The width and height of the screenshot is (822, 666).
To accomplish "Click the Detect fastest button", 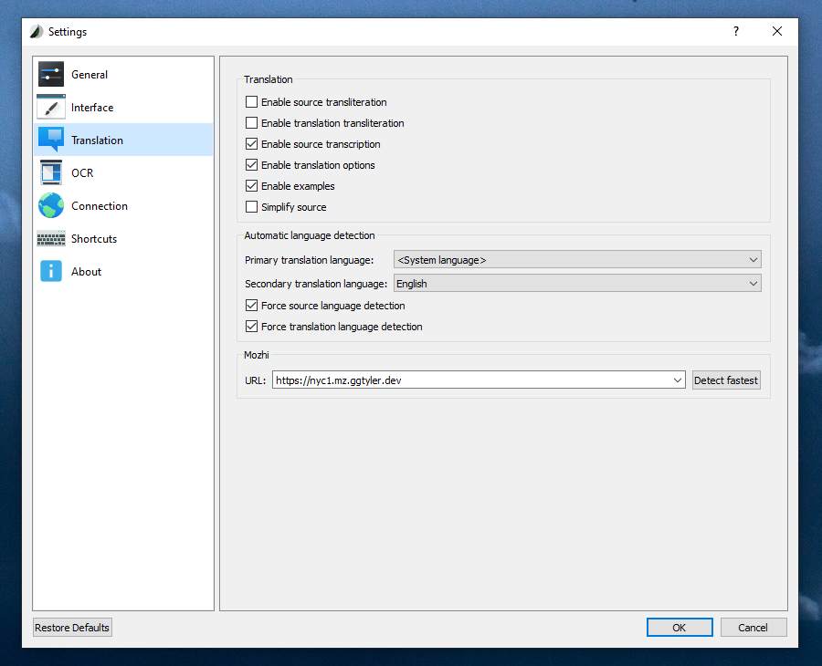I will (x=725, y=380).
